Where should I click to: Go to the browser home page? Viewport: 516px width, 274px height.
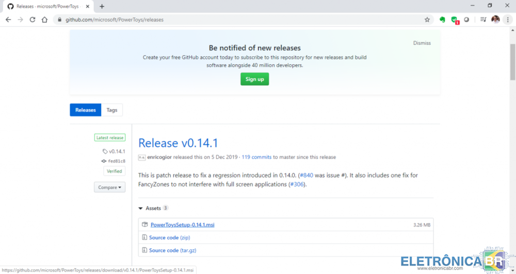click(x=45, y=20)
